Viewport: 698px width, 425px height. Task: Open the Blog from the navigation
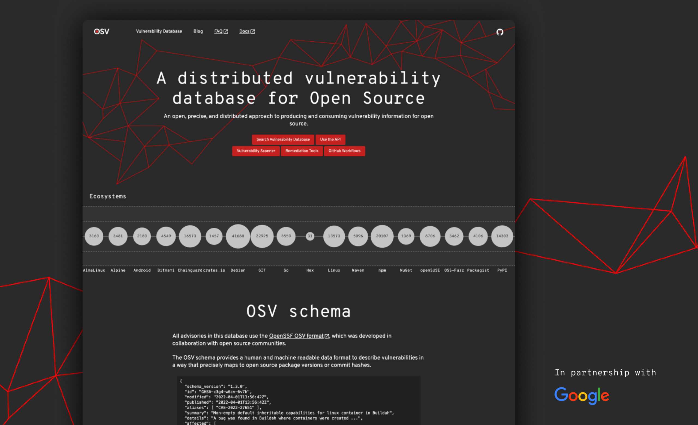[x=198, y=31]
